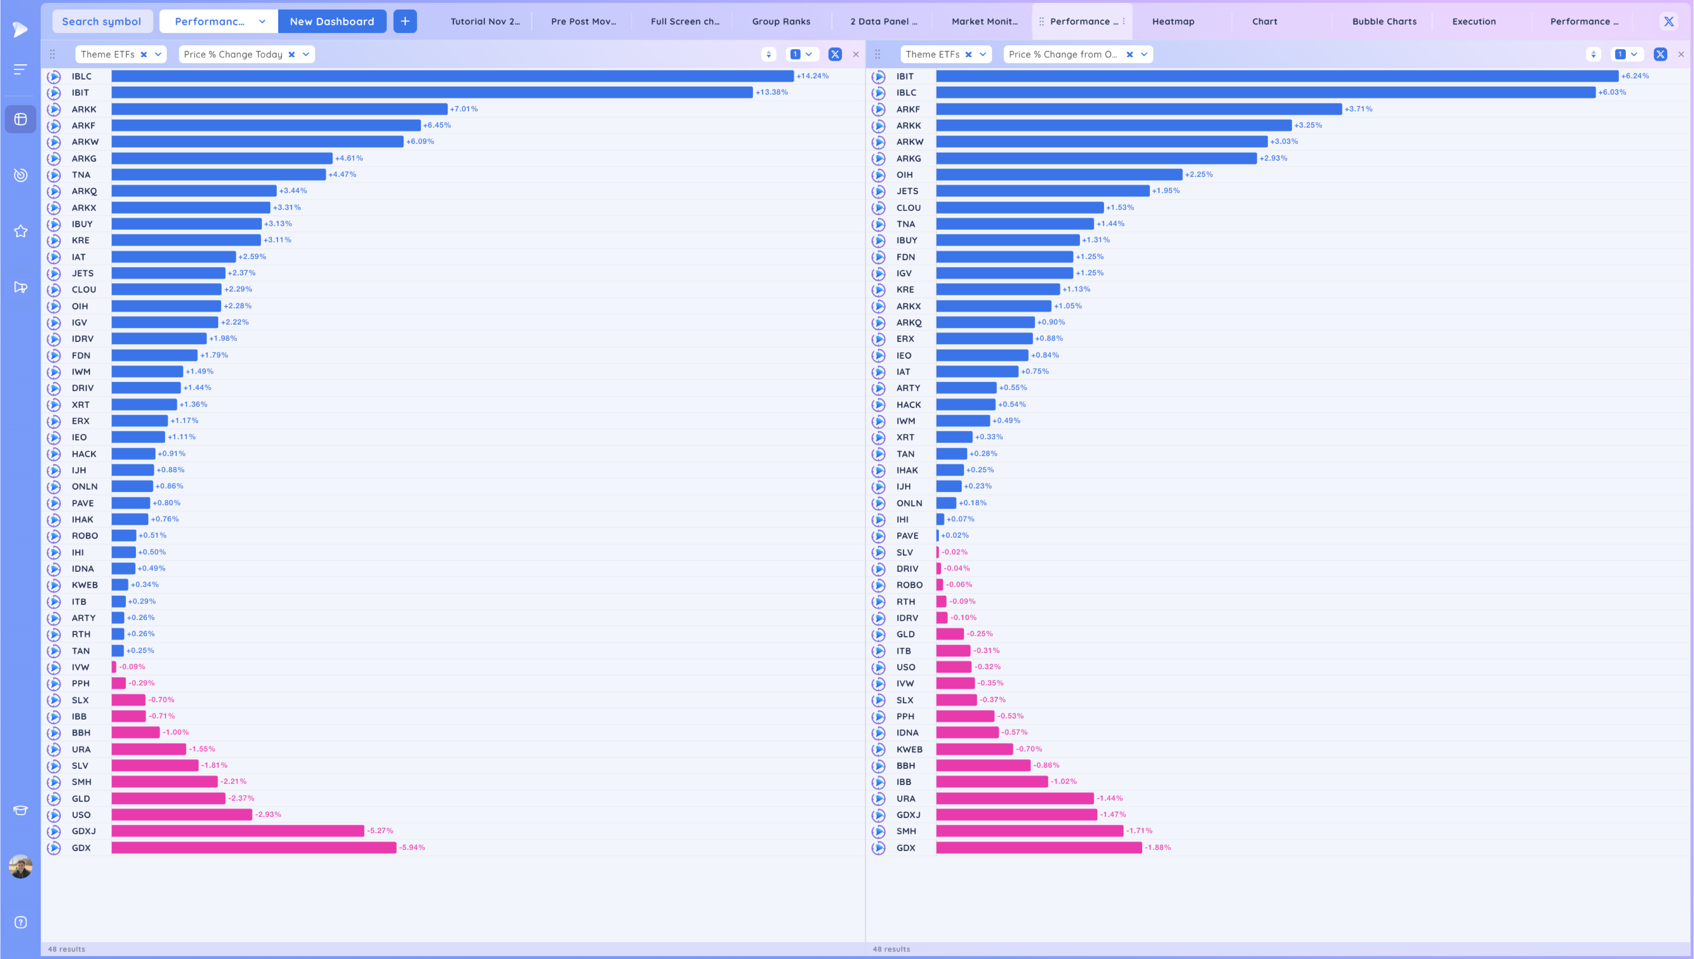Click the help question mark icon
Viewport: 1694px width, 959px height.
click(x=20, y=922)
